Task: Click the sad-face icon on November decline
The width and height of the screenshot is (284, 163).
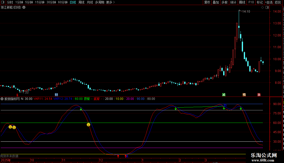Action: 88,125
